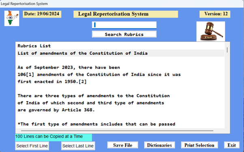
Task: Click the Version: 12 label
Action: pos(215,14)
